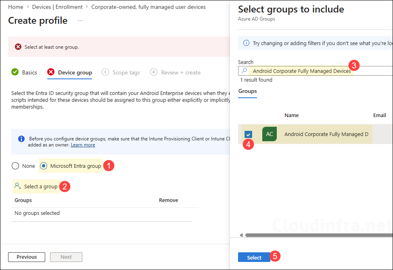Open the Groups tab in the picker

[x=247, y=91]
